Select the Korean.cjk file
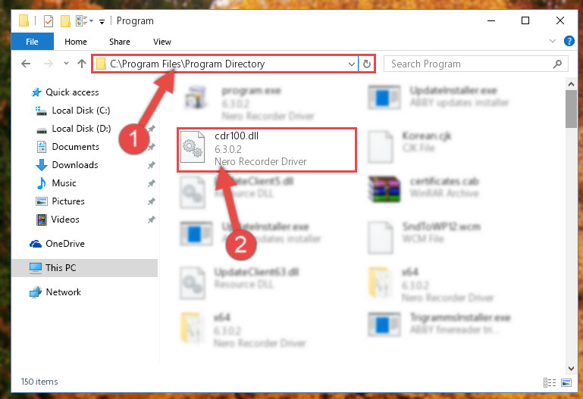 pyautogui.click(x=411, y=146)
